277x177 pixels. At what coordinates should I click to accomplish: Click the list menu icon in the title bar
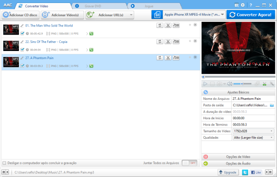pos(236,5)
